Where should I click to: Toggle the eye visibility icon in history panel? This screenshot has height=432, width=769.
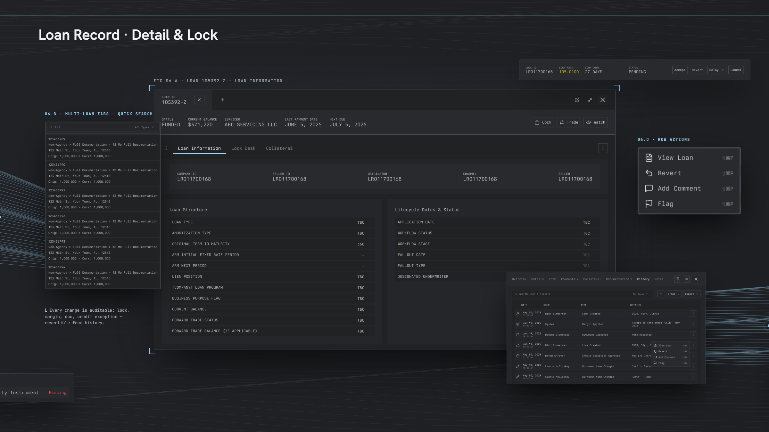(686, 279)
